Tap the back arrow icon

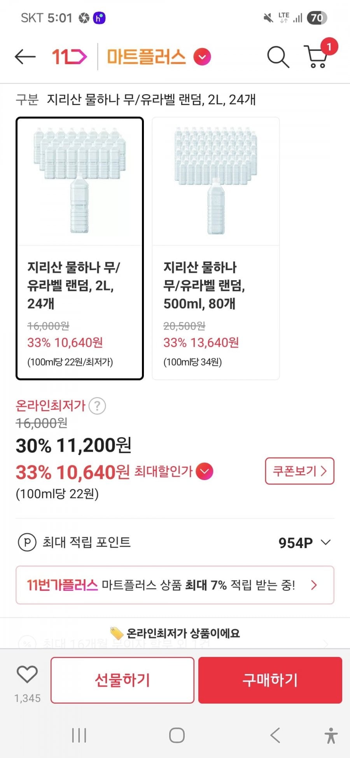[25, 57]
